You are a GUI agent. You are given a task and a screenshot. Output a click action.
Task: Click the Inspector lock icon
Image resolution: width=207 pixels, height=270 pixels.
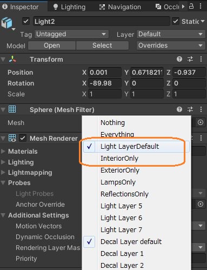coord(191,6)
